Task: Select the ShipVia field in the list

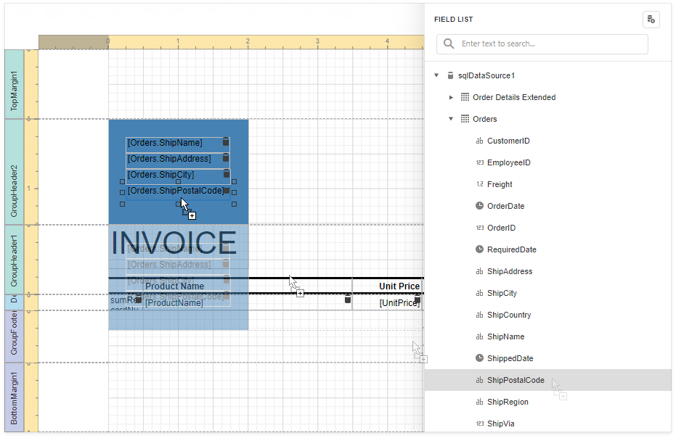Action: coord(501,423)
